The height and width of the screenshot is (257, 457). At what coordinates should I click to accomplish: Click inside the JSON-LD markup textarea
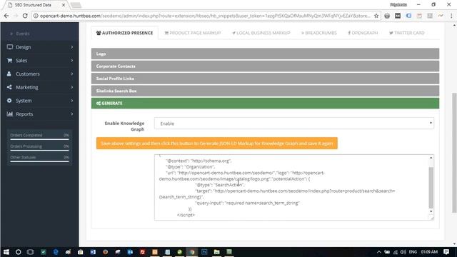[x=291, y=187]
